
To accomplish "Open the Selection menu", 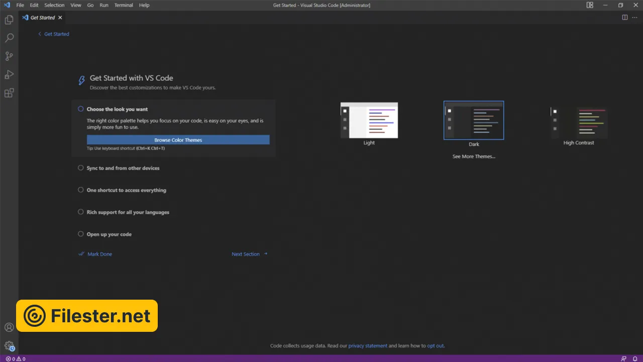I will pyautogui.click(x=54, y=5).
